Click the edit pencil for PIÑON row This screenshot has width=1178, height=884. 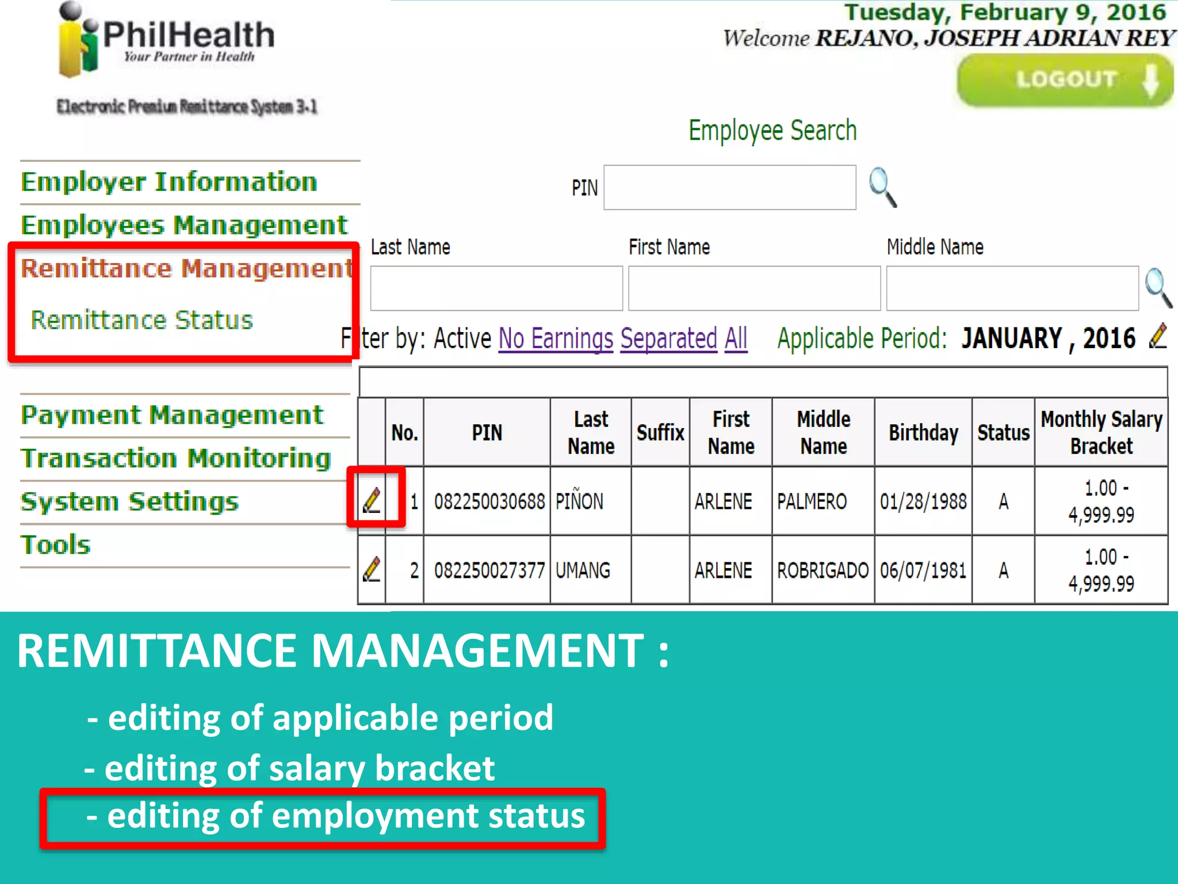(x=372, y=500)
